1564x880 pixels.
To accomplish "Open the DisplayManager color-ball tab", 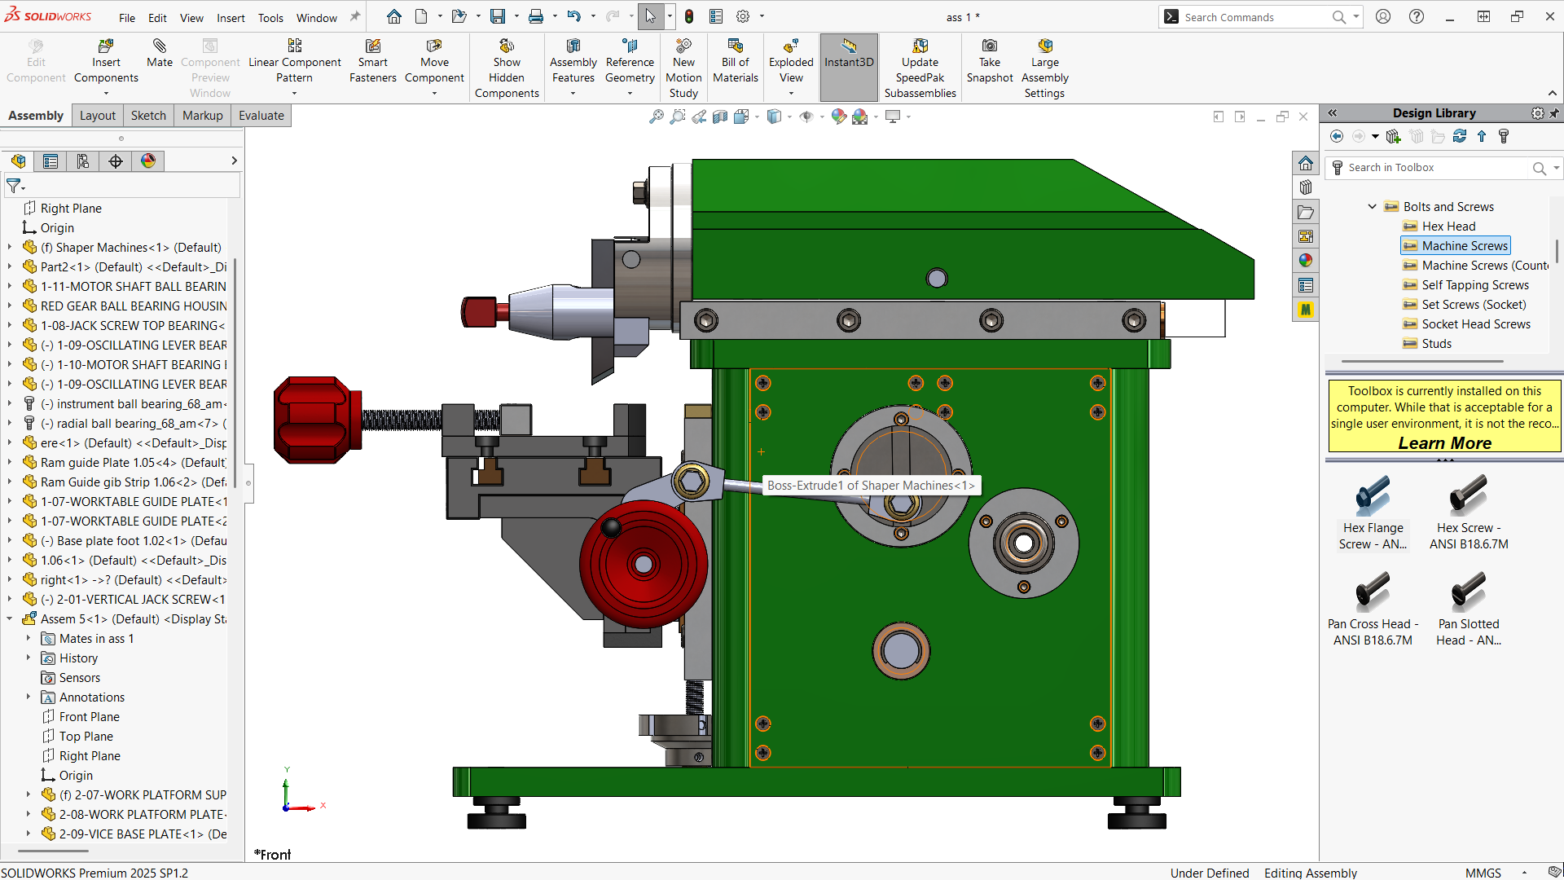I will 148,161.
